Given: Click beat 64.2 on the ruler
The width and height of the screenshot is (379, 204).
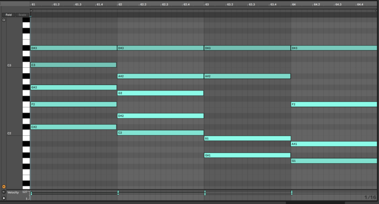Looking at the screenshot, I should [317, 4].
